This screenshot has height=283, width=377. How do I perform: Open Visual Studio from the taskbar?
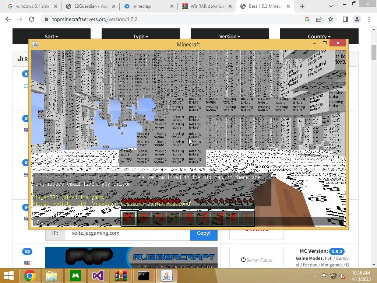pos(98,276)
